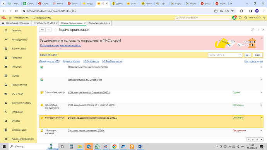Move list down with down-arrow button
The width and height of the screenshot is (267, 150).
pos(257,140)
